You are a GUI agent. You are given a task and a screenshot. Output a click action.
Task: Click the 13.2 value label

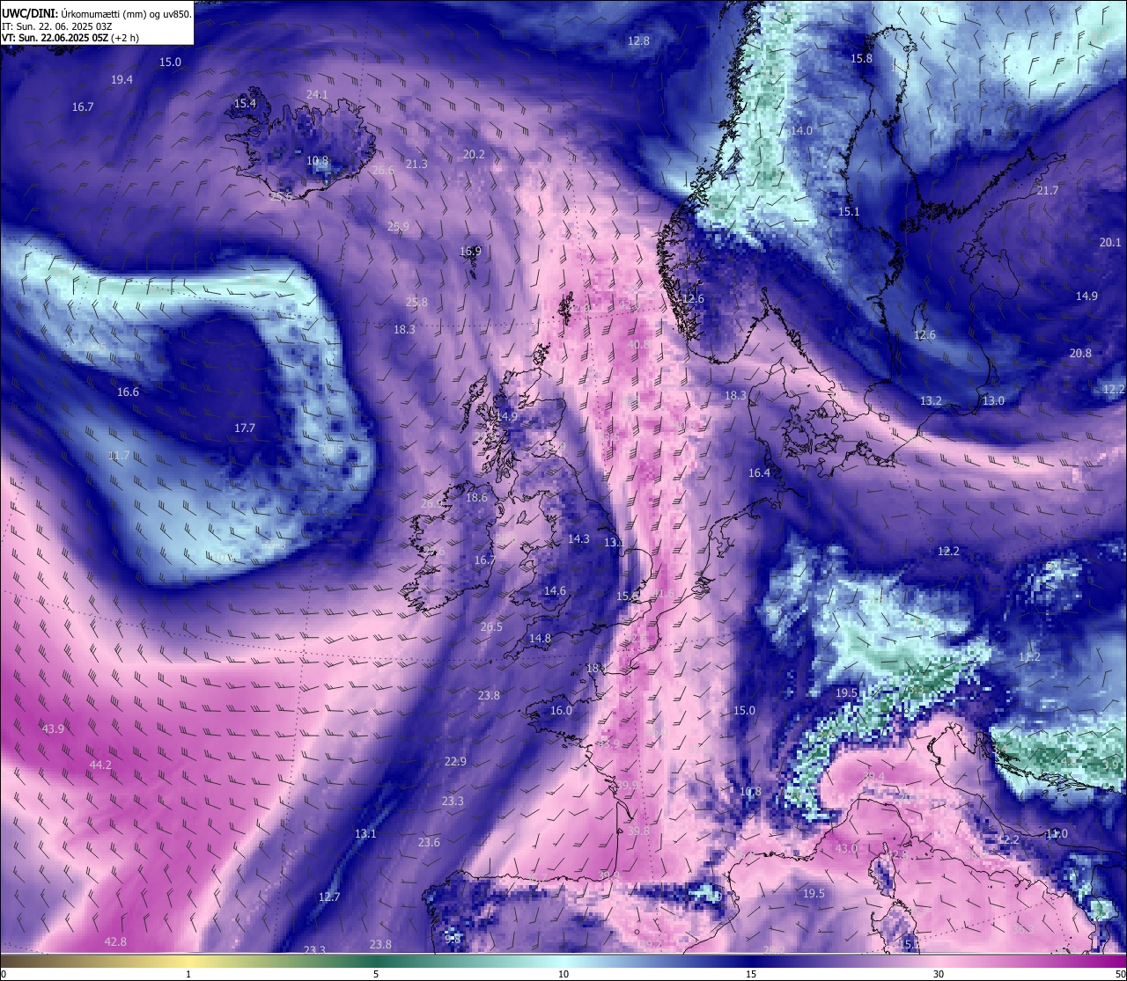pos(931,401)
